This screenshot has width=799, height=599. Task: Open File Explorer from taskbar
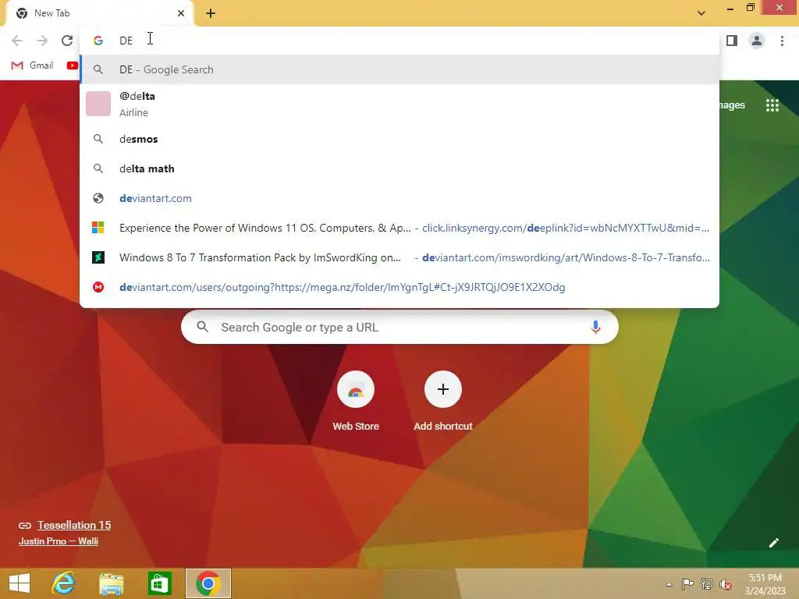point(111,583)
